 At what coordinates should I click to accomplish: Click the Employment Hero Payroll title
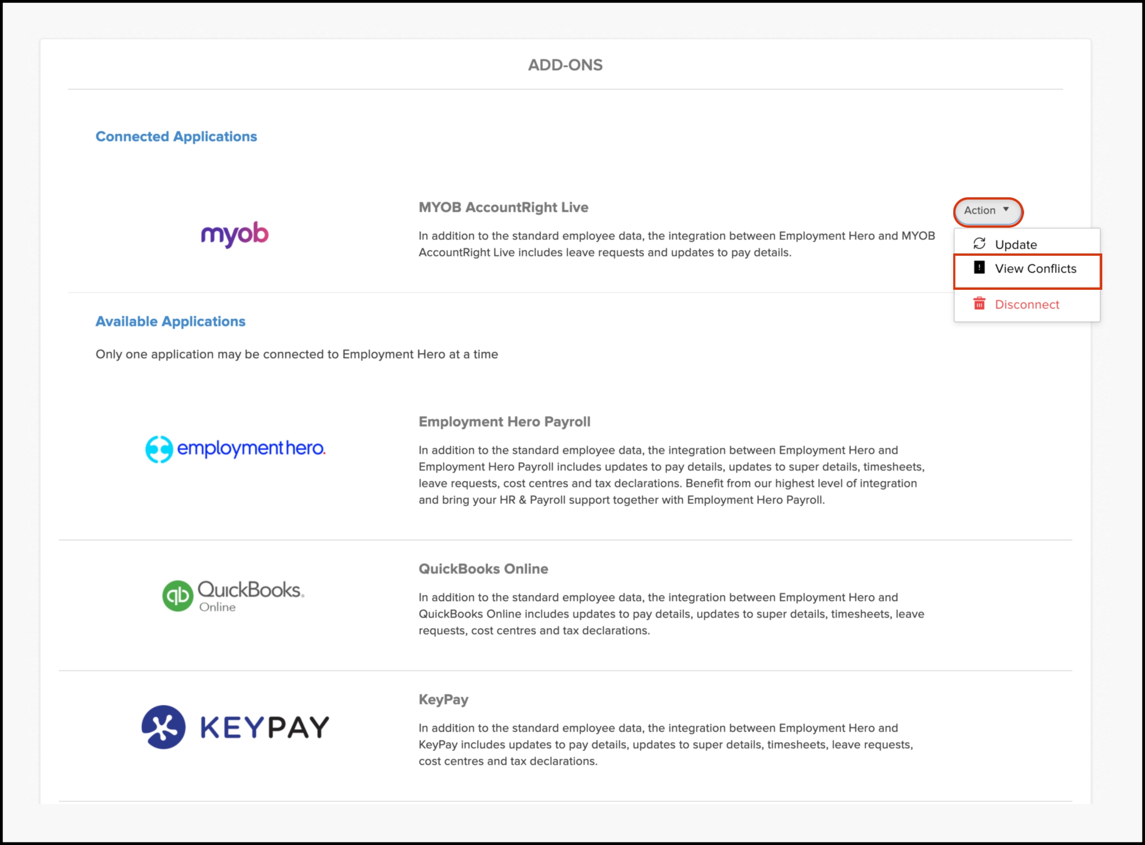click(504, 421)
